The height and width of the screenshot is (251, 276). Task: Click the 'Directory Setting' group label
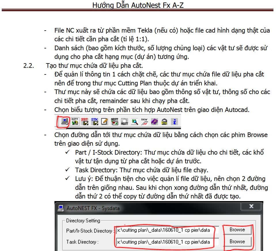pos(83,221)
